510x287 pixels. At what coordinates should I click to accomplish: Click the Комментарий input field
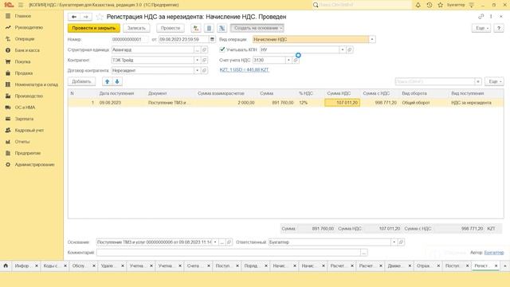pyautogui.click(x=229, y=253)
